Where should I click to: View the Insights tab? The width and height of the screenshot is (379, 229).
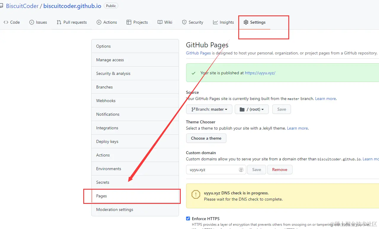click(223, 22)
